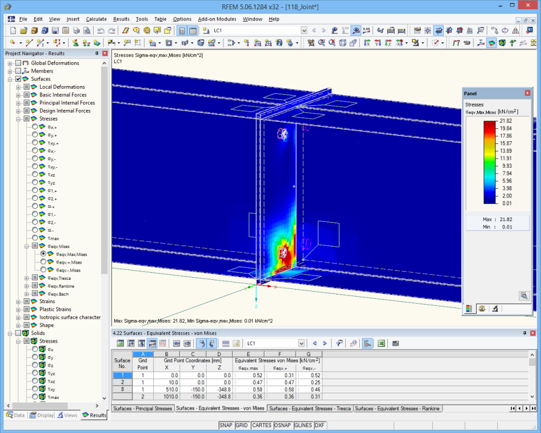Expand the Plastic Strains tree node
This screenshot has width=541, height=433.
pyautogui.click(x=18, y=310)
